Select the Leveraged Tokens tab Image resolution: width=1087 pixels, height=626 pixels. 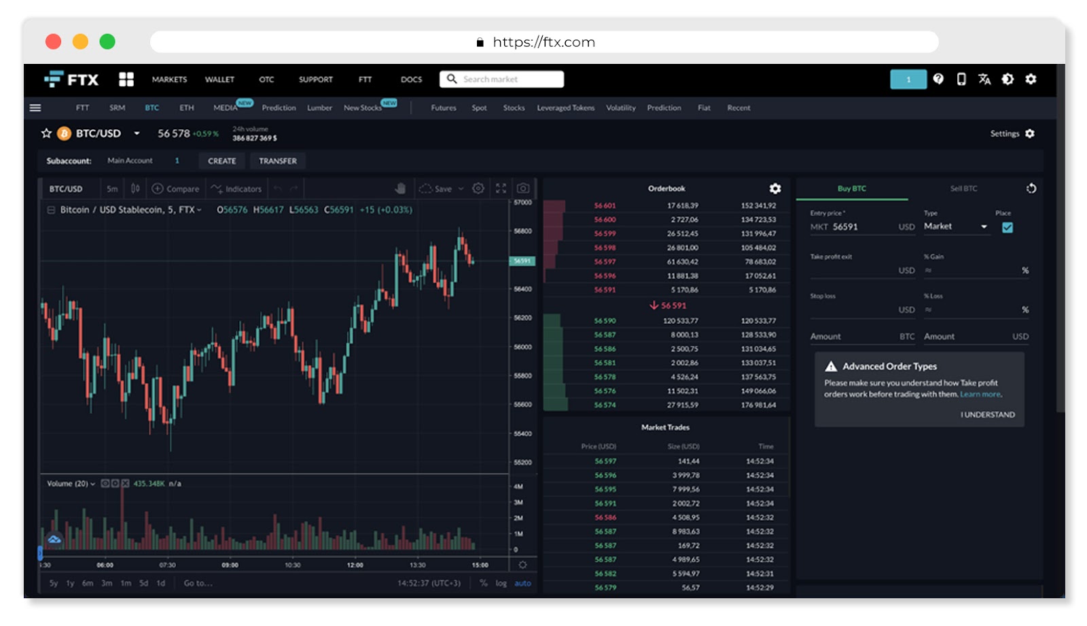click(565, 107)
